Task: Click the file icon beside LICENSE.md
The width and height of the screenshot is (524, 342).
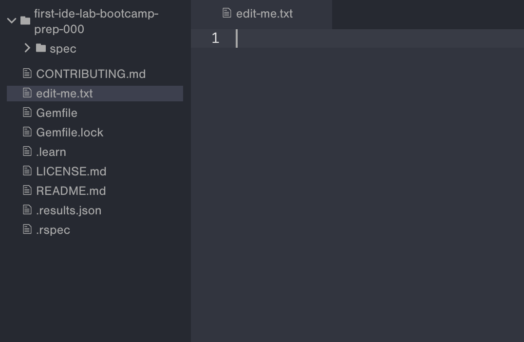Action: point(27,171)
